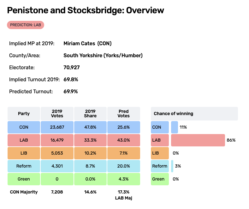Screen dimensions: 249x209
Task: Click the Chance of winning header
Action: [x=194, y=114]
